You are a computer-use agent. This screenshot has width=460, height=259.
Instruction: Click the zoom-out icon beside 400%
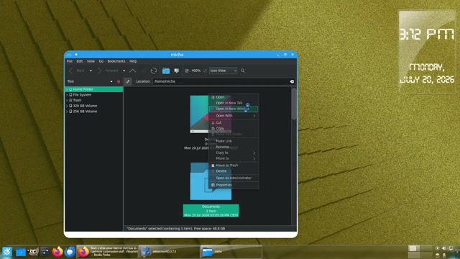(x=187, y=71)
